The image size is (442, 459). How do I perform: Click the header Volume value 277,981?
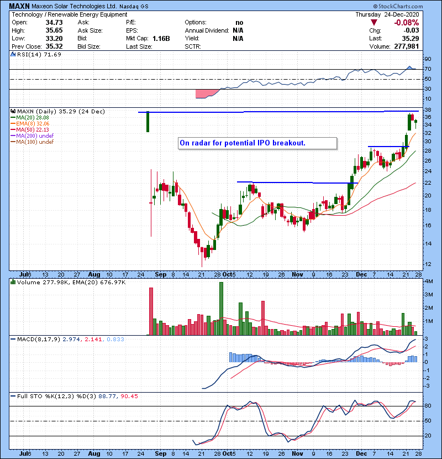coord(407,46)
